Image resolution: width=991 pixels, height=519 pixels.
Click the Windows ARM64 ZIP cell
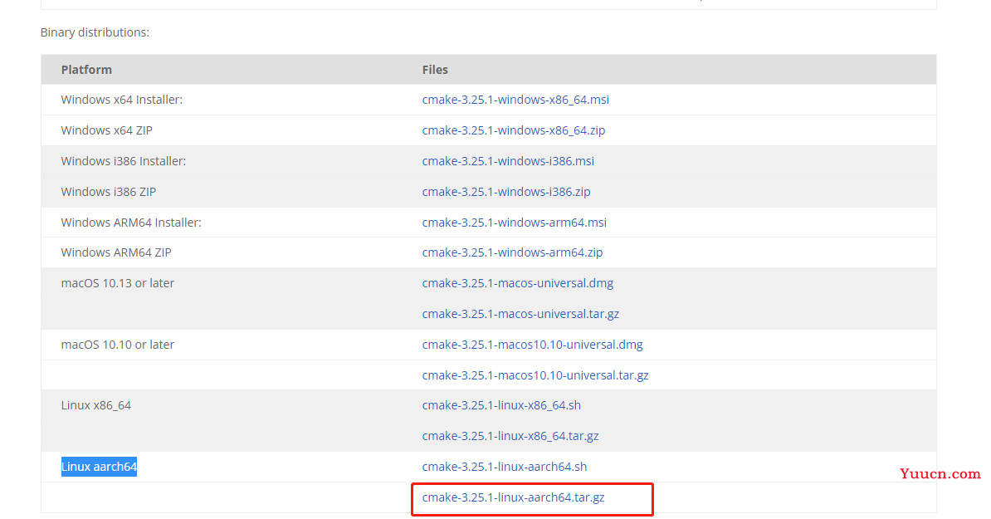(x=116, y=252)
